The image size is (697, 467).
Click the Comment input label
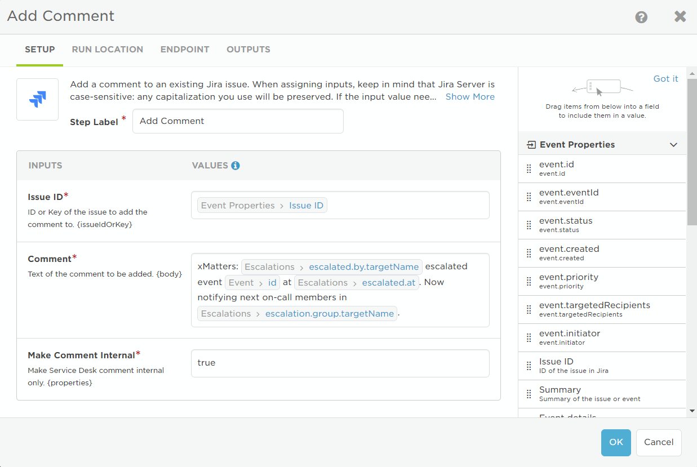50,259
